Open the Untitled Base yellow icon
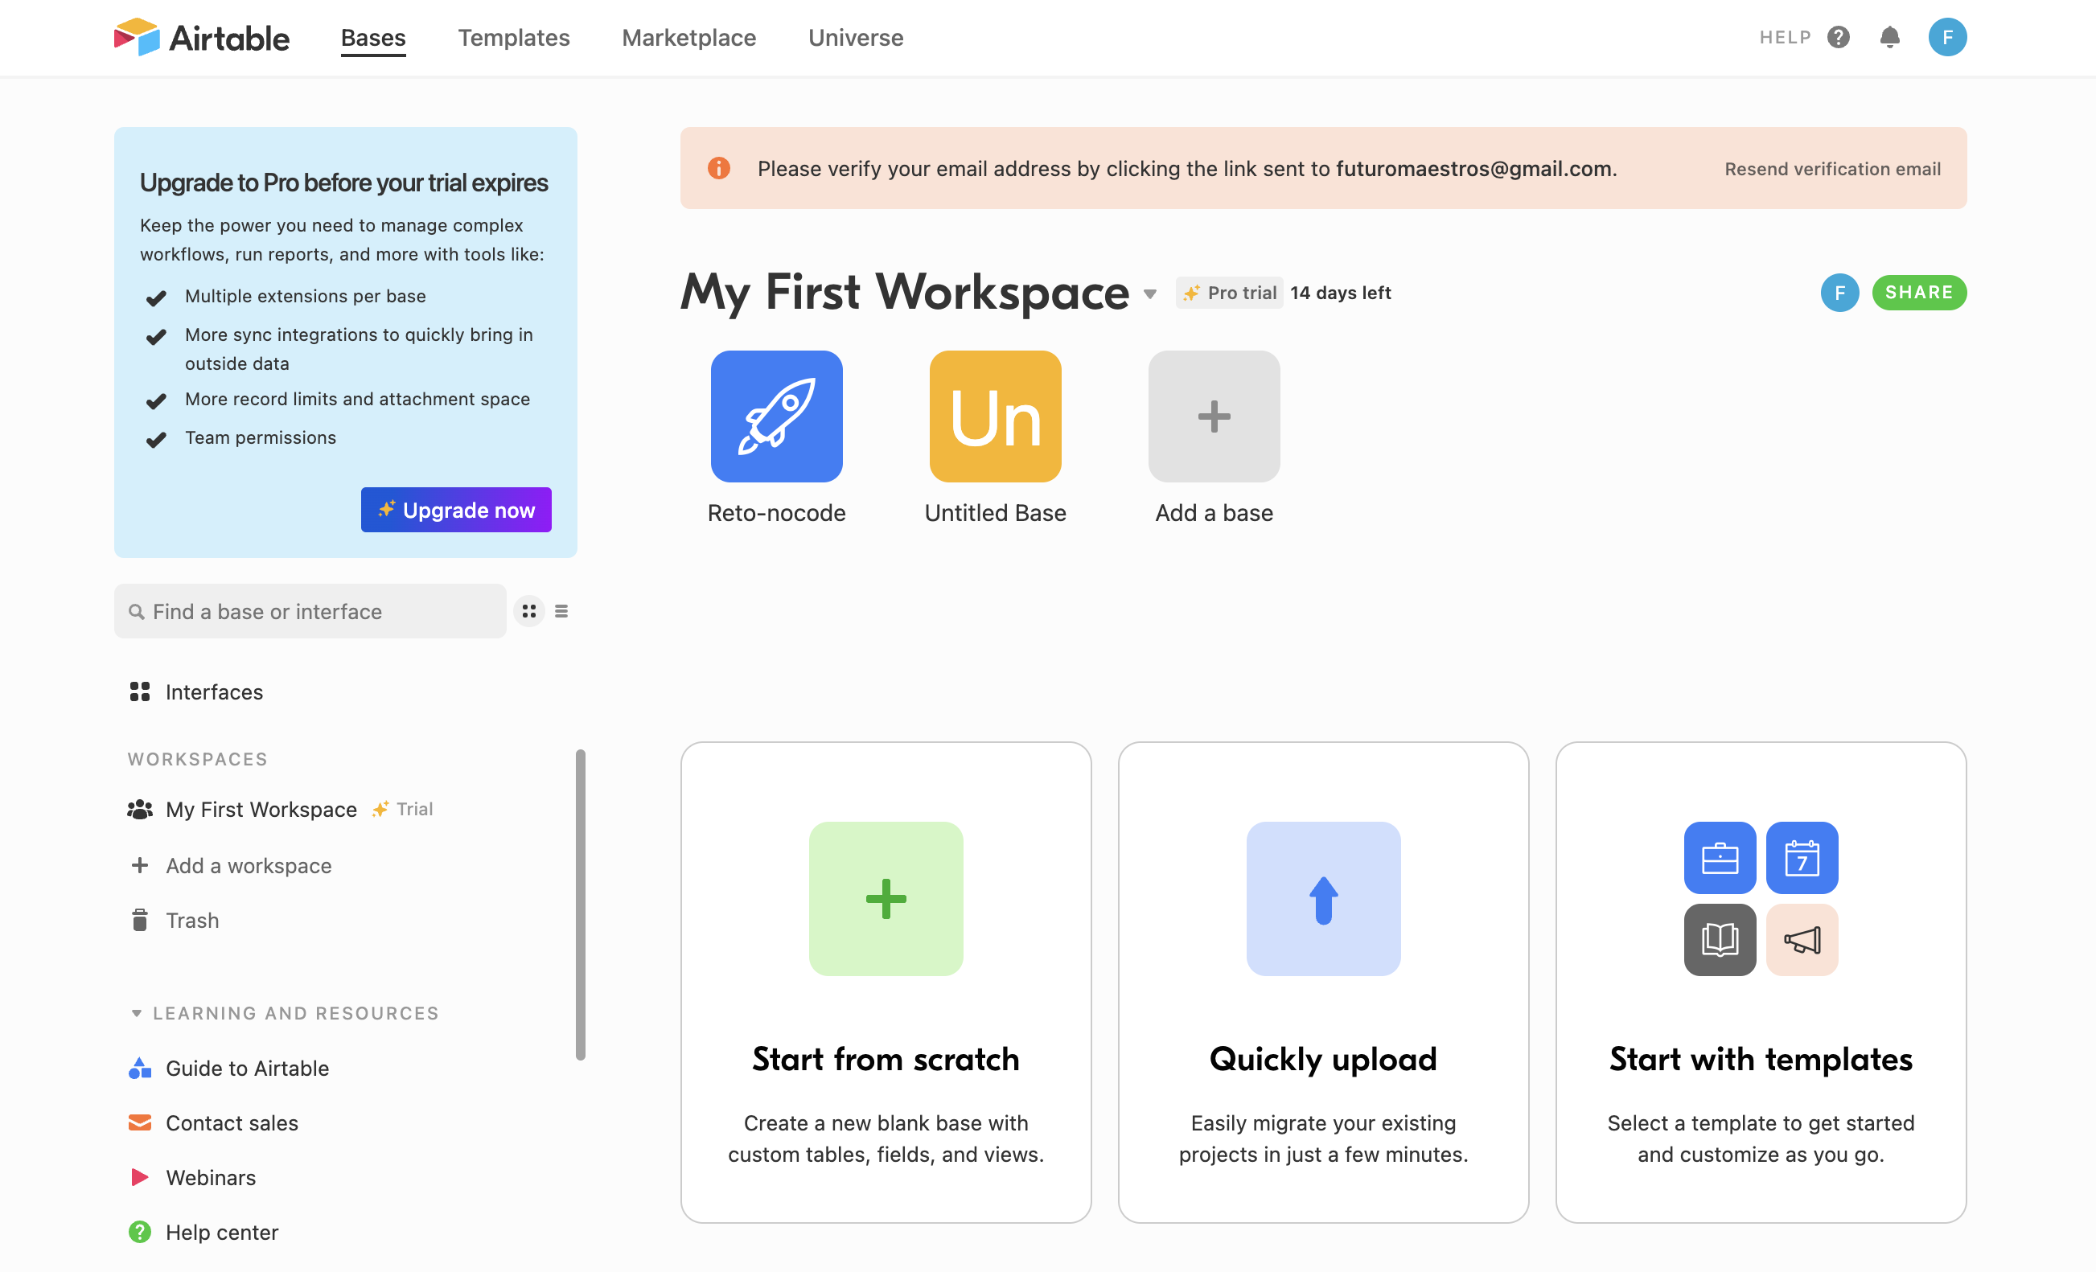Screen dimensions: 2096x1272 pos(994,416)
